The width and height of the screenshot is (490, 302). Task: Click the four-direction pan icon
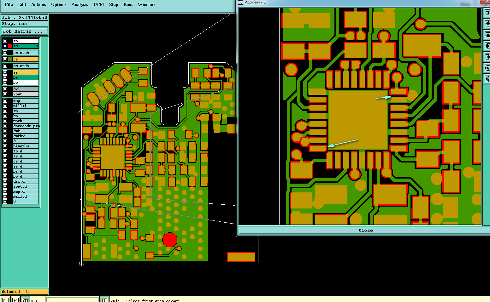coord(487,79)
